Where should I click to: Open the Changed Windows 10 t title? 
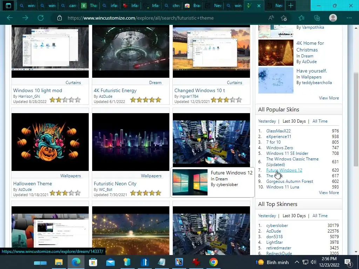tap(199, 90)
